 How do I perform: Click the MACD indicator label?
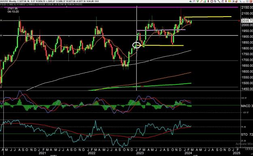247,106
